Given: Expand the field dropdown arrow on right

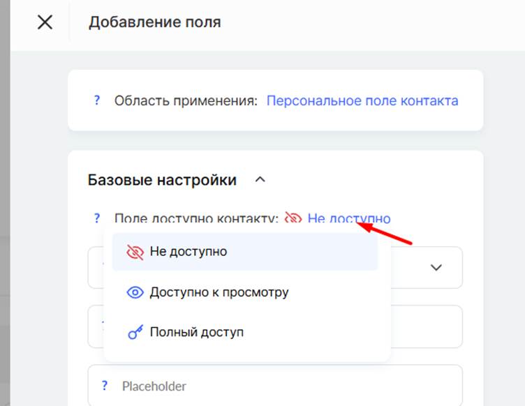Looking at the screenshot, I should pos(436,268).
